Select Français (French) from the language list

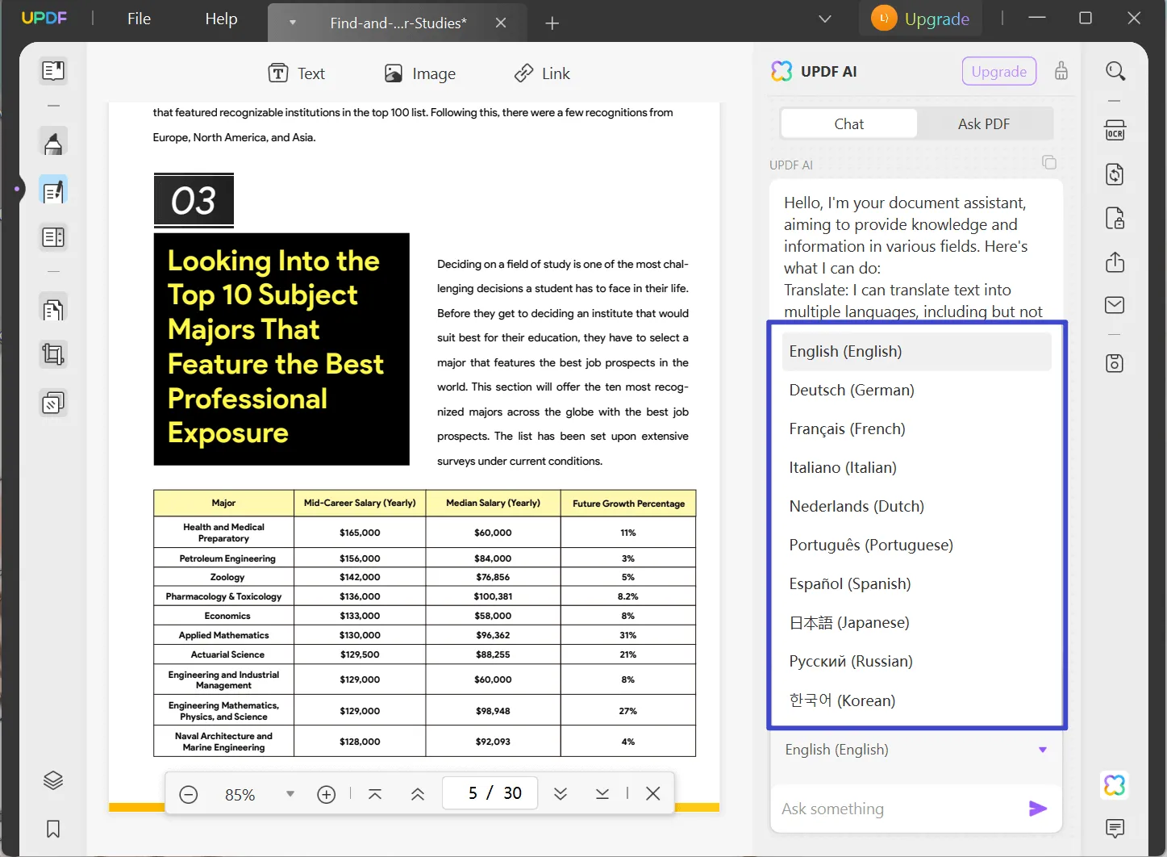coord(847,428)
